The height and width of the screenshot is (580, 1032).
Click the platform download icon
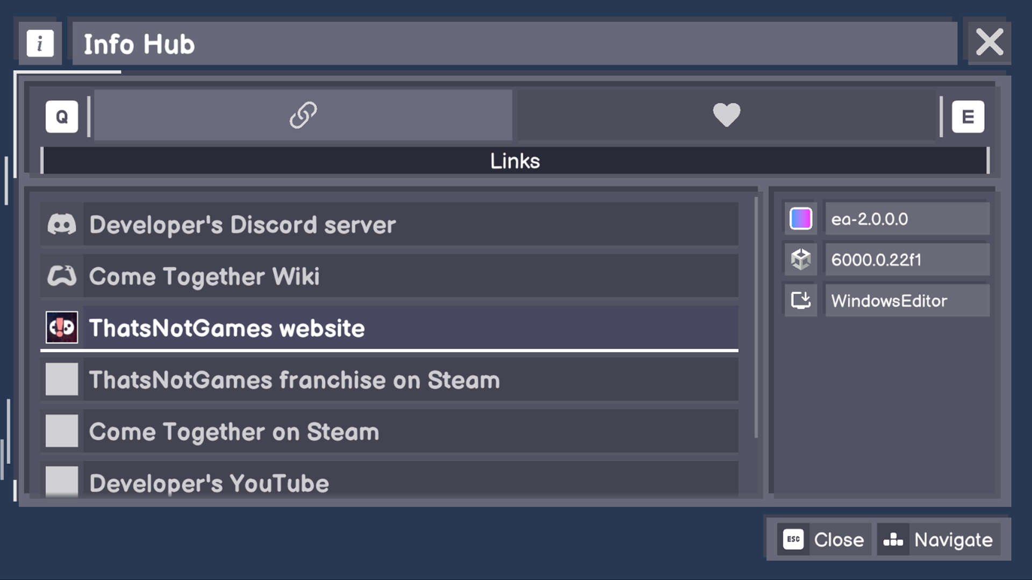[801, 301]
